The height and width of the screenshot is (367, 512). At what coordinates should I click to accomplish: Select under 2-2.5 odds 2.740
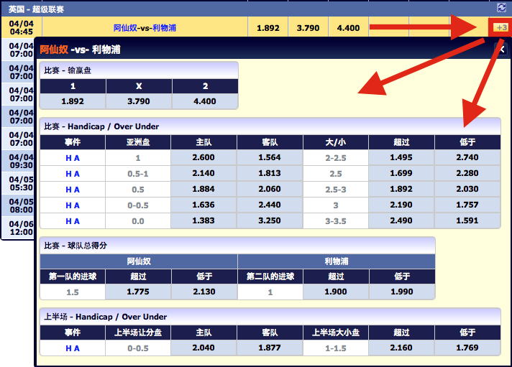[467, 157]
